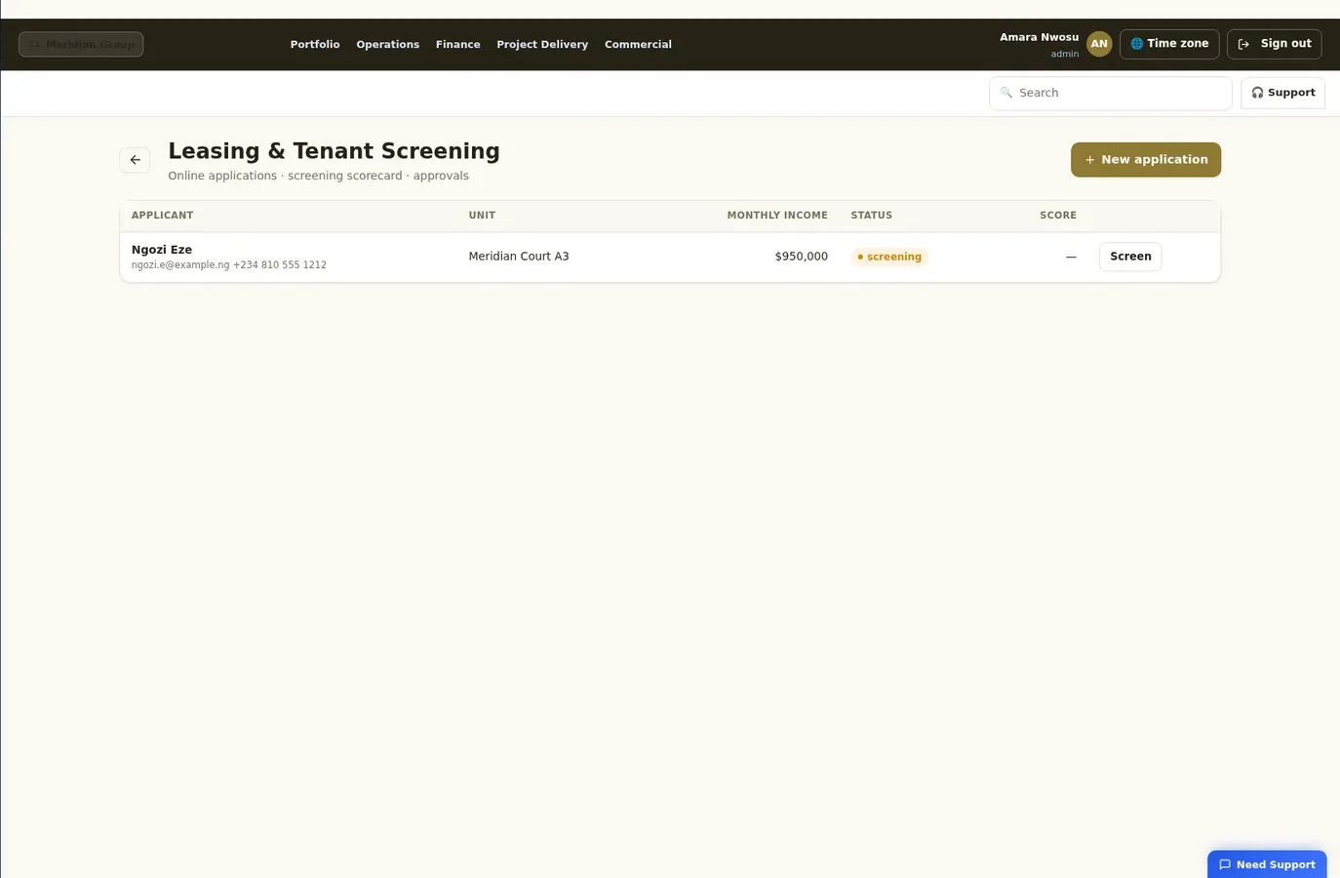Click the screening status badge

click(x=889, y=257)
